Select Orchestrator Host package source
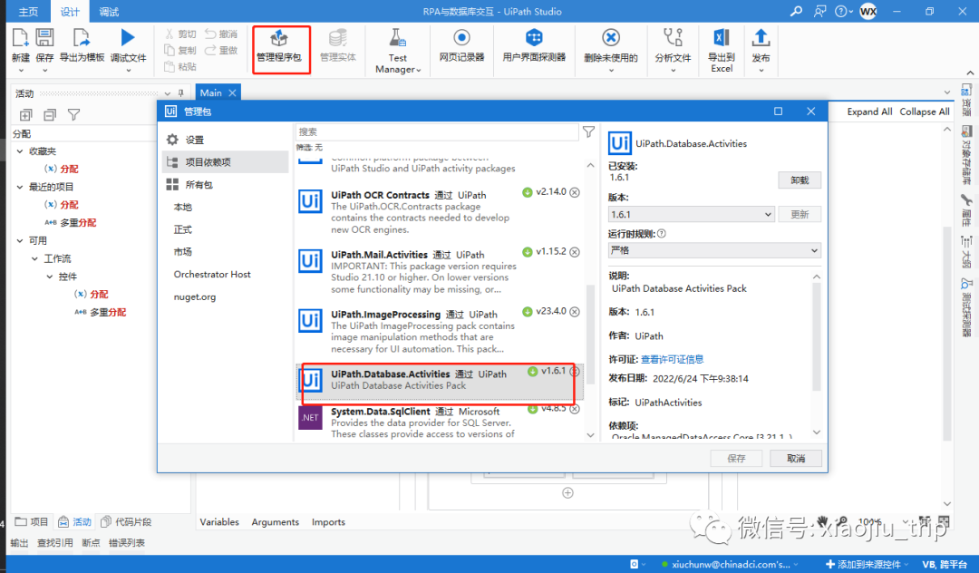This screenshot has width=979, height=573. (212, 274)
